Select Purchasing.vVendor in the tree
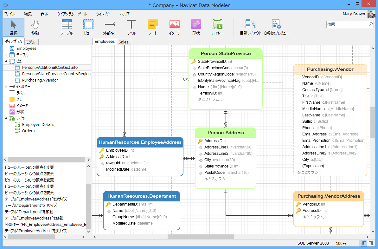The height and width of the screenshot is (249, 378). coord(40,80)
